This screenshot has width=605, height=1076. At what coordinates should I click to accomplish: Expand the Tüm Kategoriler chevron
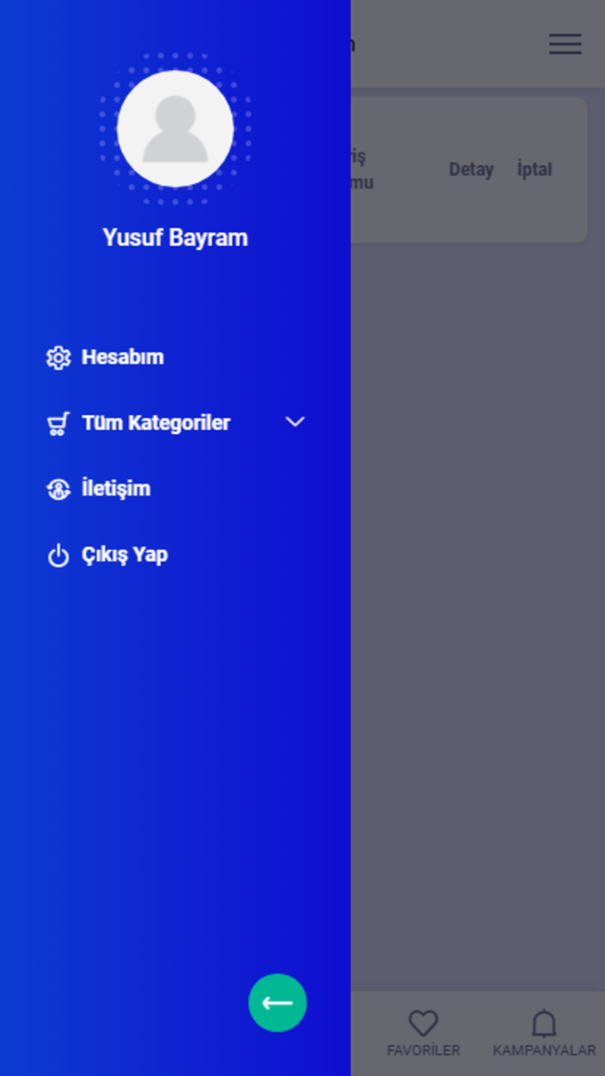point(296,422)
